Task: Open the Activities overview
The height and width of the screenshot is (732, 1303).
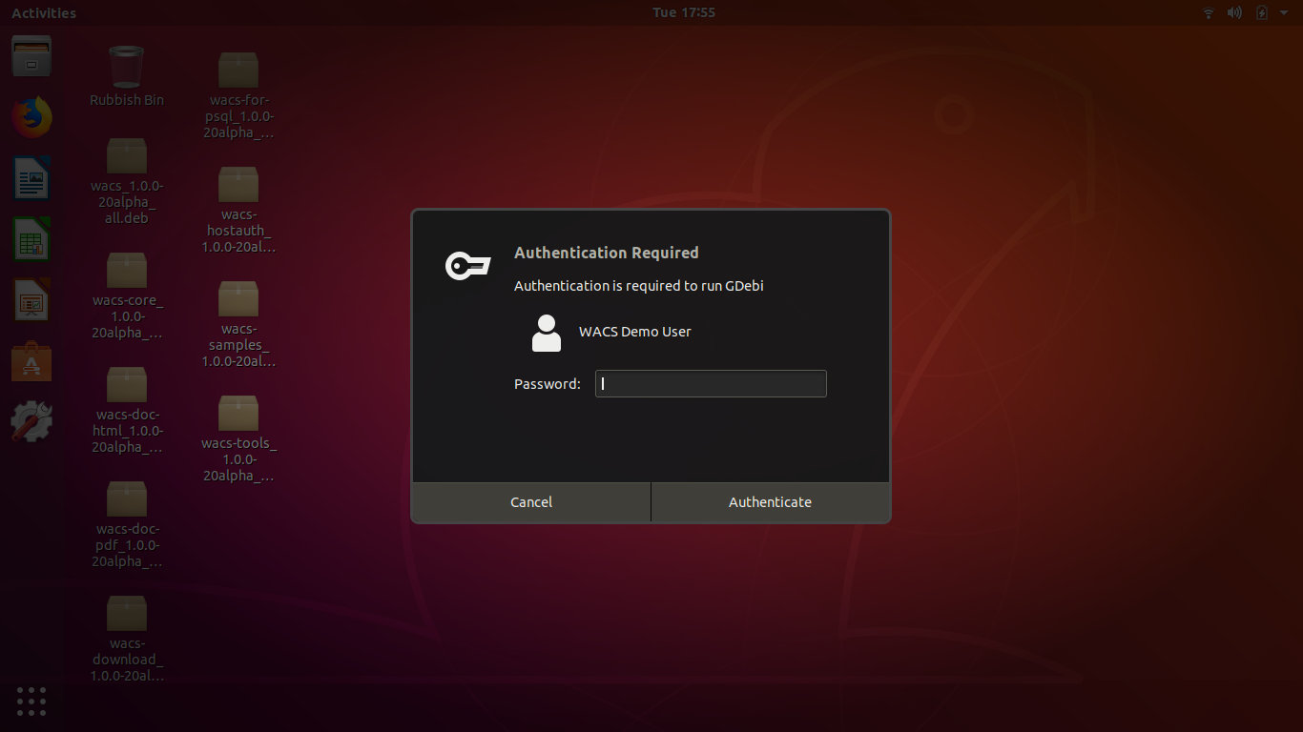Action: tap(44, 12)
